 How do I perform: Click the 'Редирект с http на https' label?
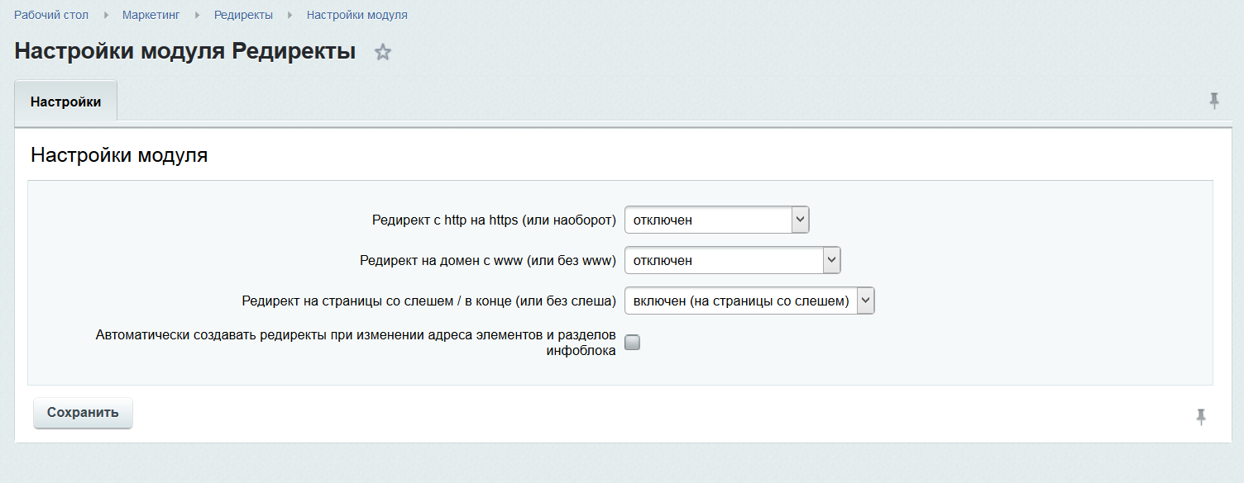click(x=494, y=220)
